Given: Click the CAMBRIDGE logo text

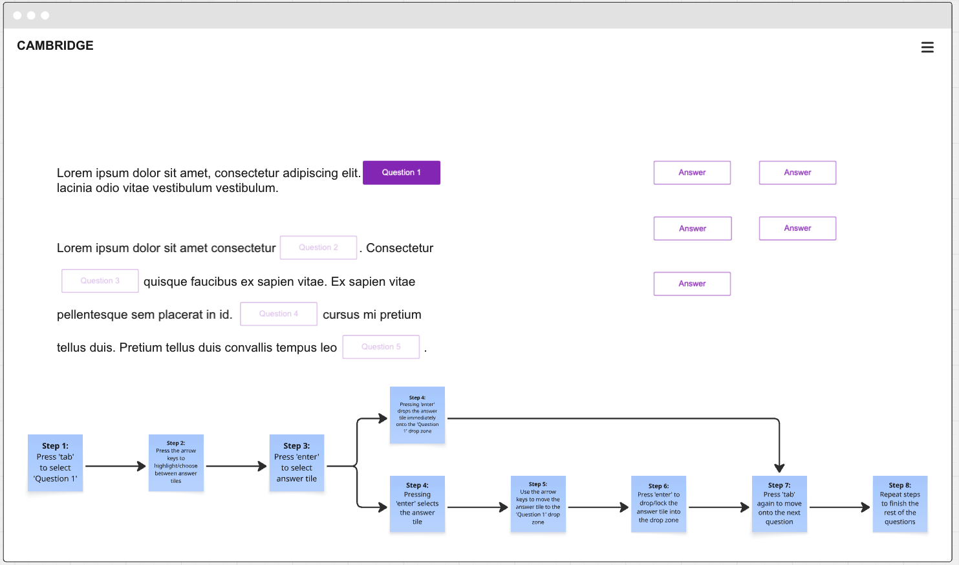Looking at the screenshot, I should (x=55, y=45).
